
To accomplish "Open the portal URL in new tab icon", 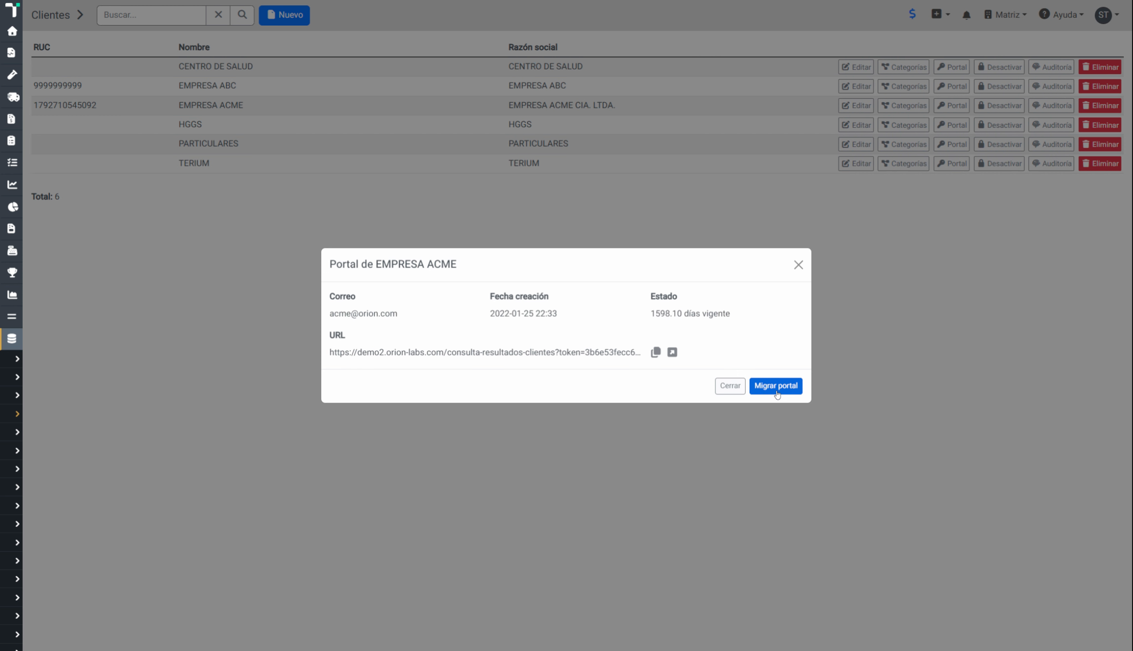I will click(x=672, y=353).
